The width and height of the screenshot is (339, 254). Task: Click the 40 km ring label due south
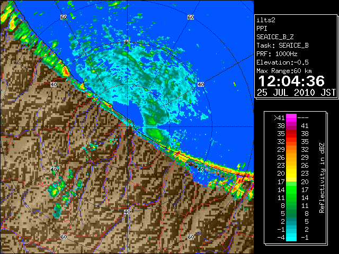(x=127, y=212)
